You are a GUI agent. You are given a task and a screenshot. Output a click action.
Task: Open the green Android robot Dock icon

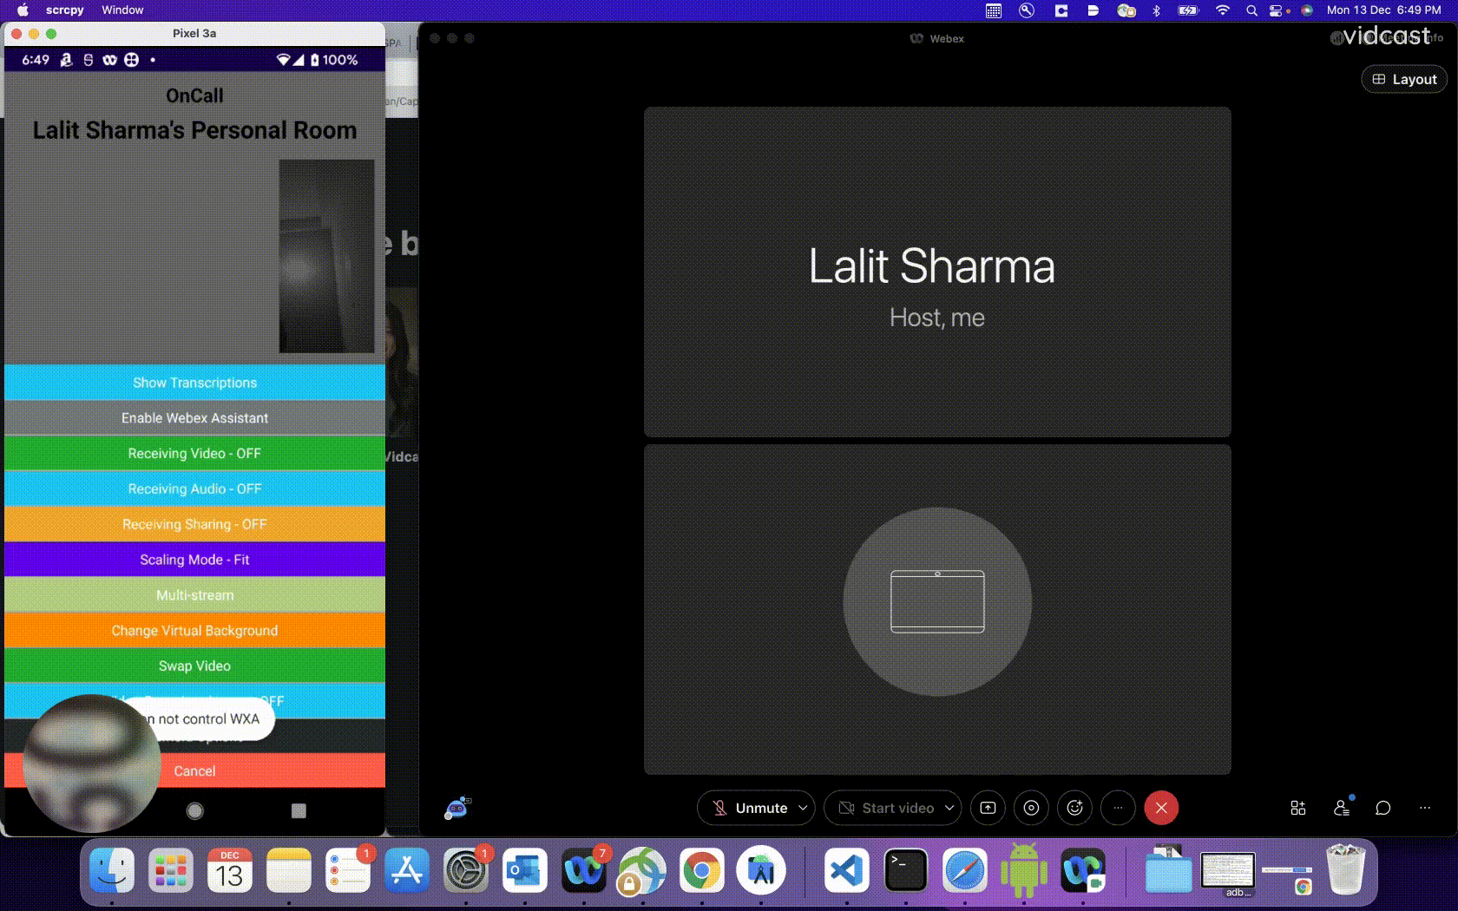[1024, 870]
